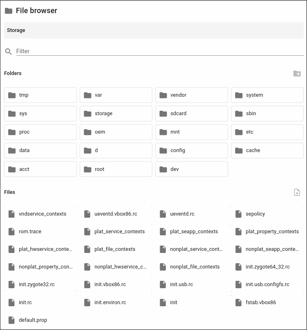
Task: Click the File browser folder icon in the header
Action: point(9,11)
